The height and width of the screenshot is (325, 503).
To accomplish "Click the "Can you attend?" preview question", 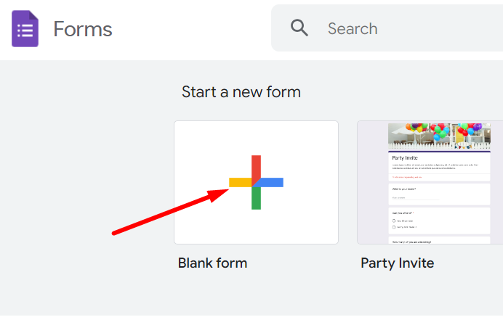I will pos(402,213).
